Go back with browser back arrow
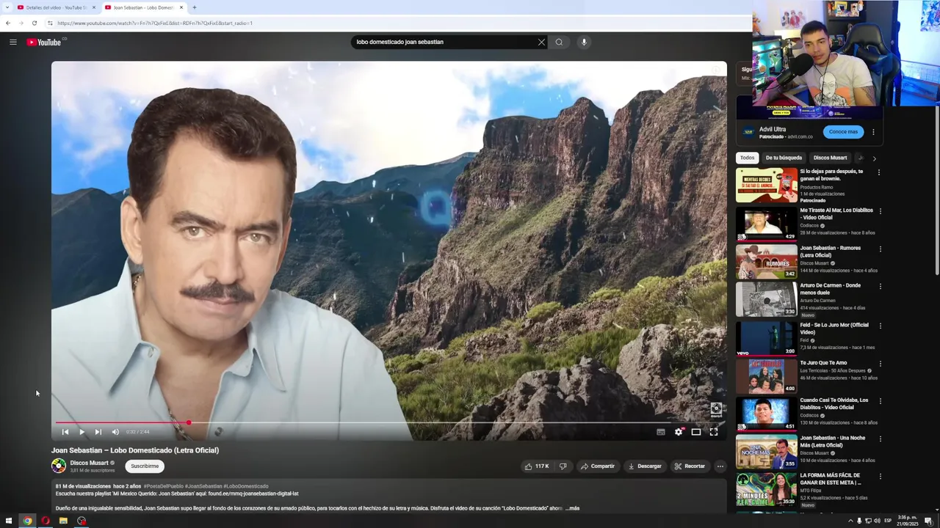 [x=8, y=23]
